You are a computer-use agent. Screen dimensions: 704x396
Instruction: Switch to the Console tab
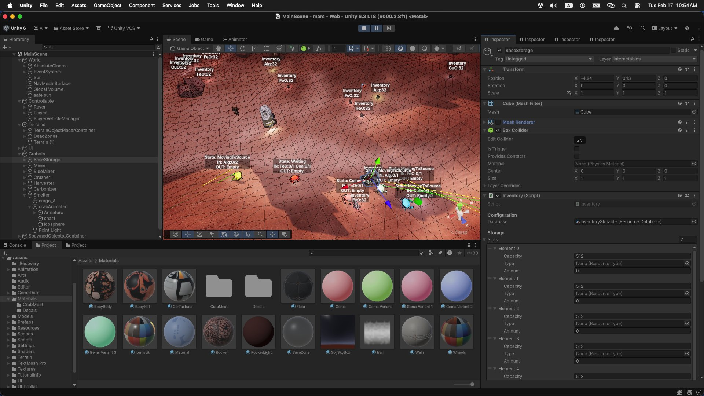(x=15, y=245)
